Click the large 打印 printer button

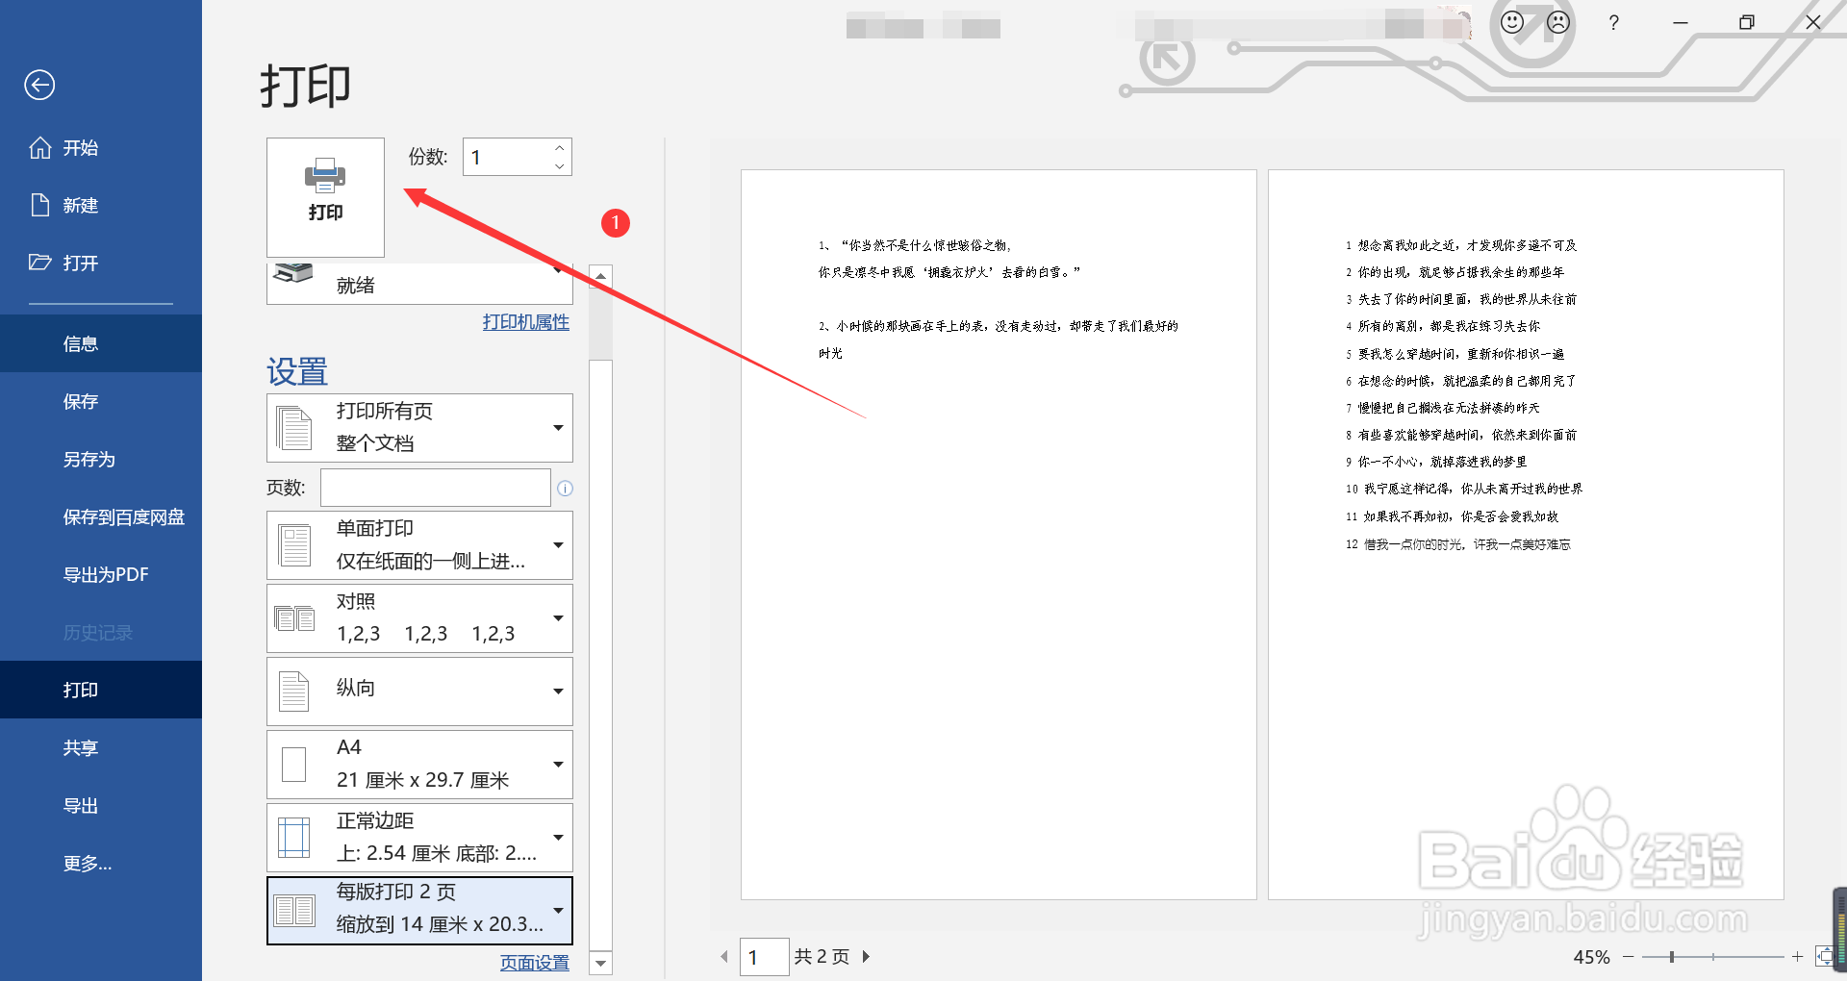click(x=325, y=197)
